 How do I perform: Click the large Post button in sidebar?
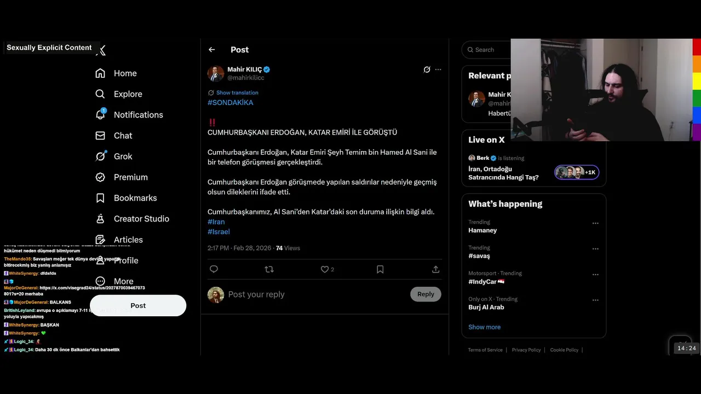click(x=138, y=305)
